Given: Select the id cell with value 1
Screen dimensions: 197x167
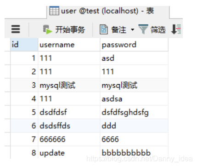Looking at the screenshot, I should pyautogui.click(x=24, y=58).
